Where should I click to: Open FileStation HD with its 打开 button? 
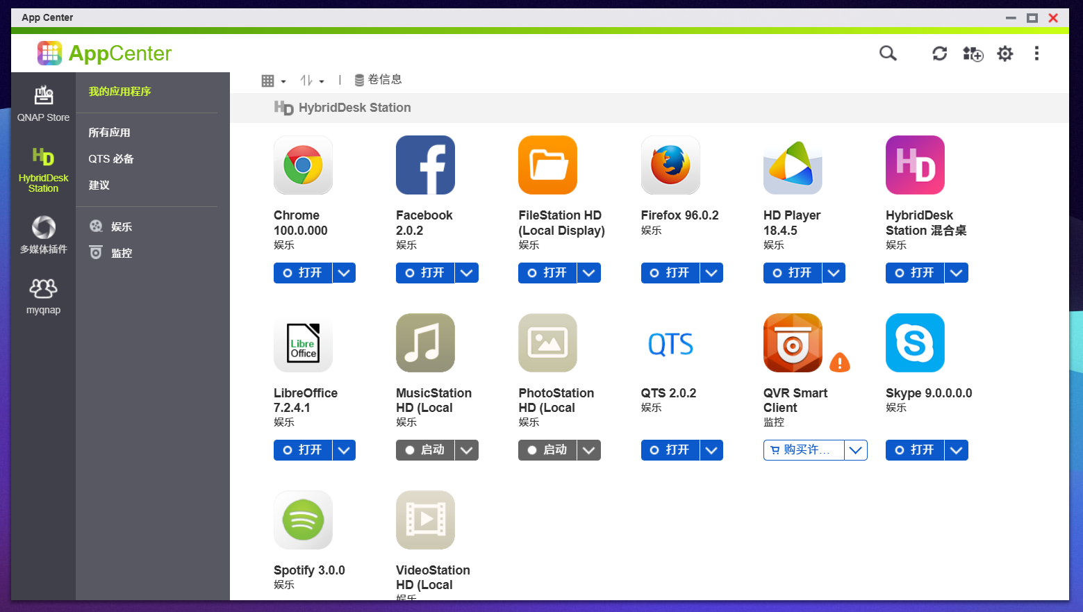547,273
